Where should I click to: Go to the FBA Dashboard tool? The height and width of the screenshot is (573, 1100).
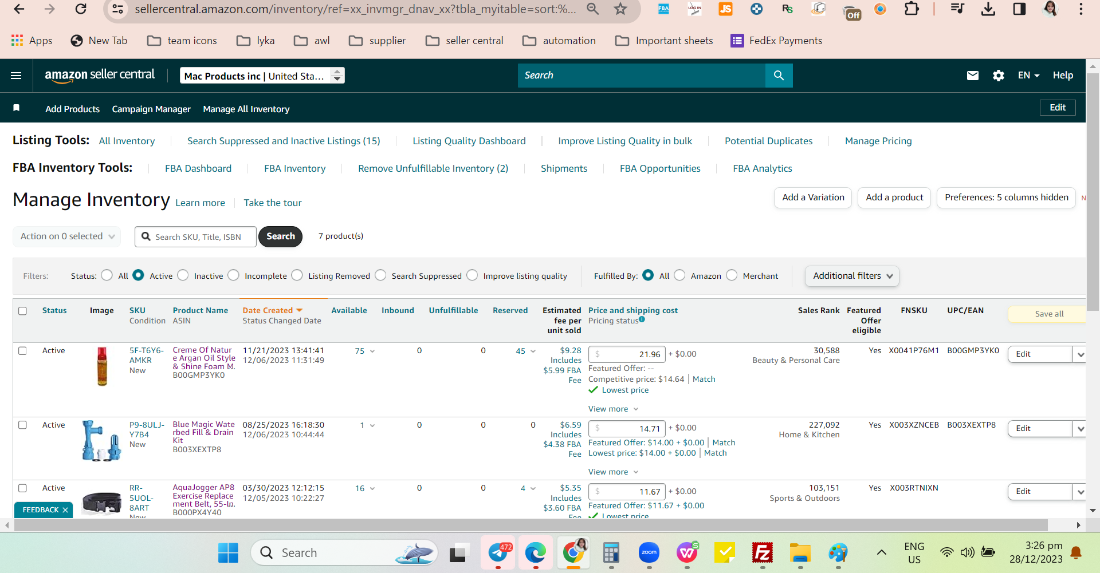[198, 168]
